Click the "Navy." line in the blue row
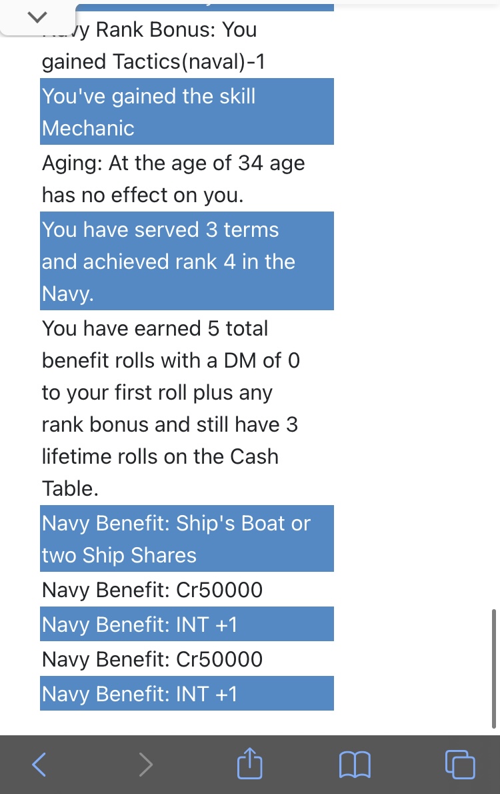This screenshot has height=794, width=500. click(x=68, y=294)
